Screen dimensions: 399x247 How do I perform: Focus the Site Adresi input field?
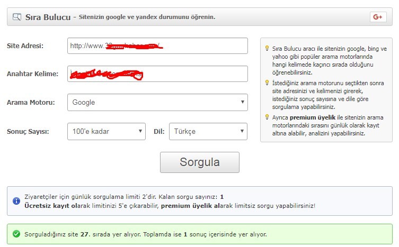click(157, 45)
